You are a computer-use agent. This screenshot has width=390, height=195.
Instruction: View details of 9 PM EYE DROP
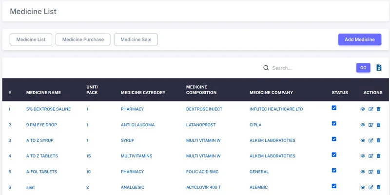[363, 125]
